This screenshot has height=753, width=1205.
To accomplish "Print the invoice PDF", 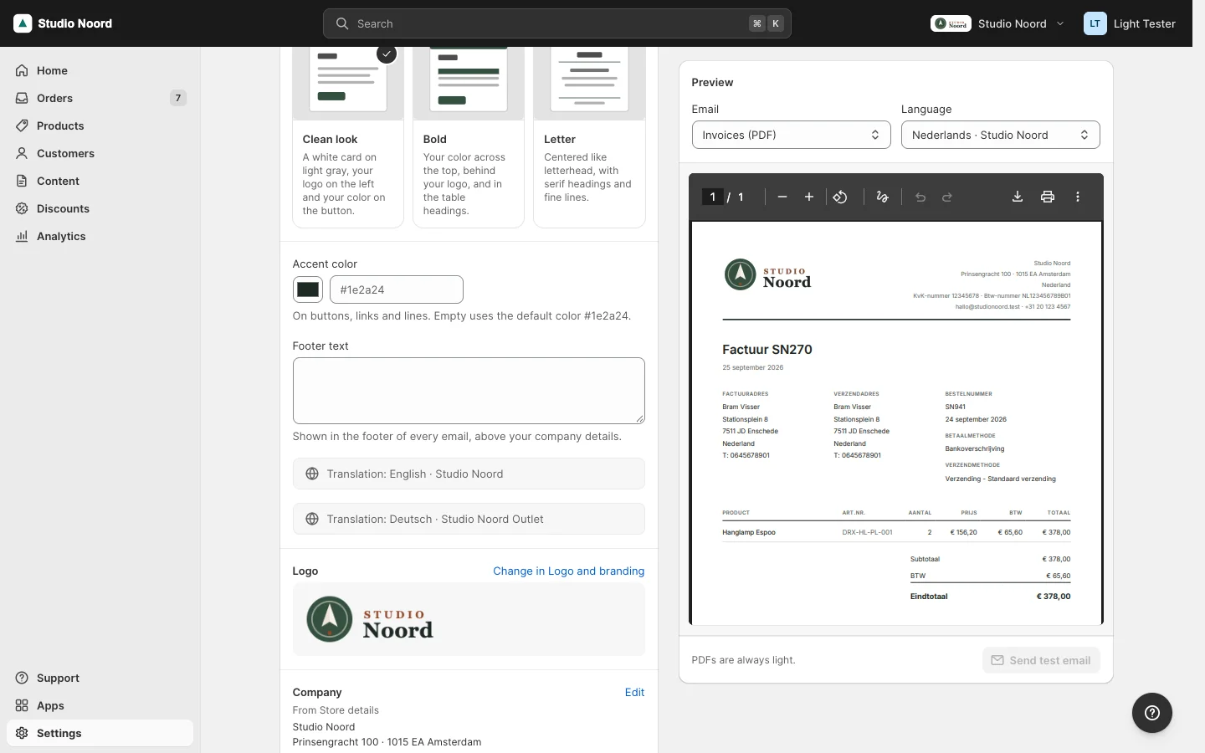I will (x=1048, y=197).
